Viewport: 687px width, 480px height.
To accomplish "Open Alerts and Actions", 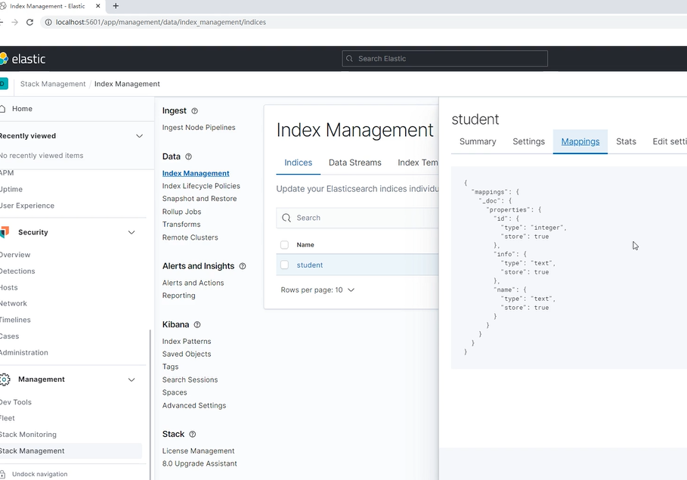I will click(193, 283).
